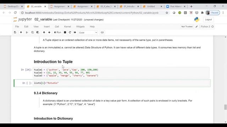227x127 pixels.
Task: Open the Chrome three-dot menu
Action: pyautogui.click(x=223, y=13)
